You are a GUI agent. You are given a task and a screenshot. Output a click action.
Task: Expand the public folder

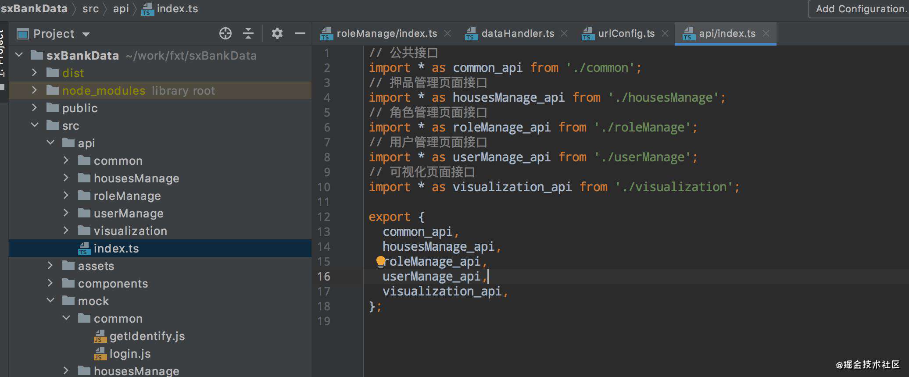point(34,108)
